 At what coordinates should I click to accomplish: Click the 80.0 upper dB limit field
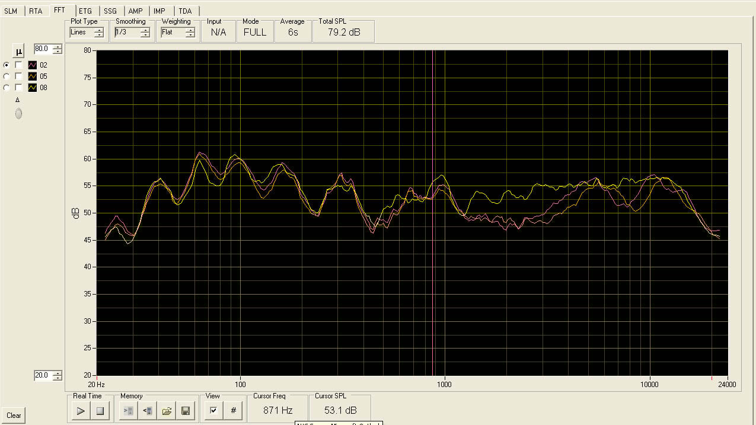43,49
